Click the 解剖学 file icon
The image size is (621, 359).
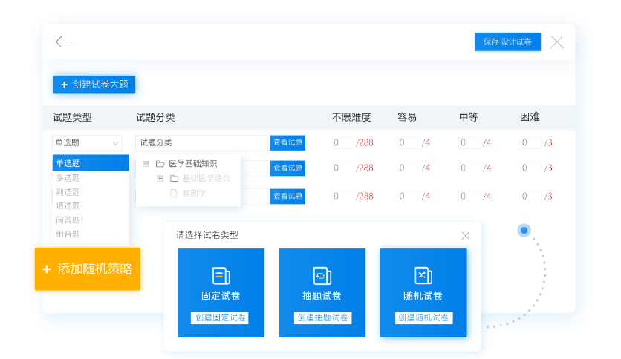(173, 193)
